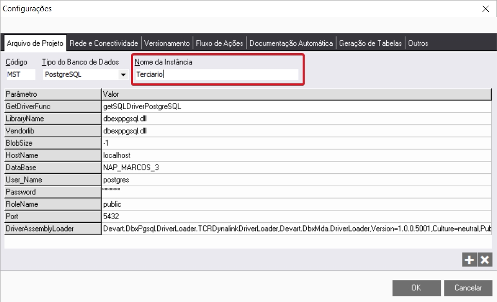
Task: Click the User_Name value postgres
Action: (x=295, y=180)
